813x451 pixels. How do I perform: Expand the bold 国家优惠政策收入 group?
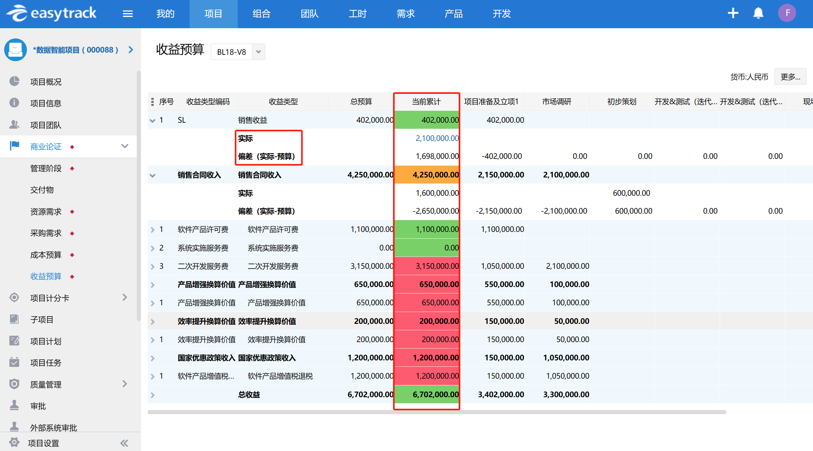(x=152, y=358)
